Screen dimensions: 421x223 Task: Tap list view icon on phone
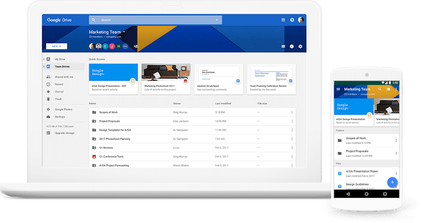(388, 89)
